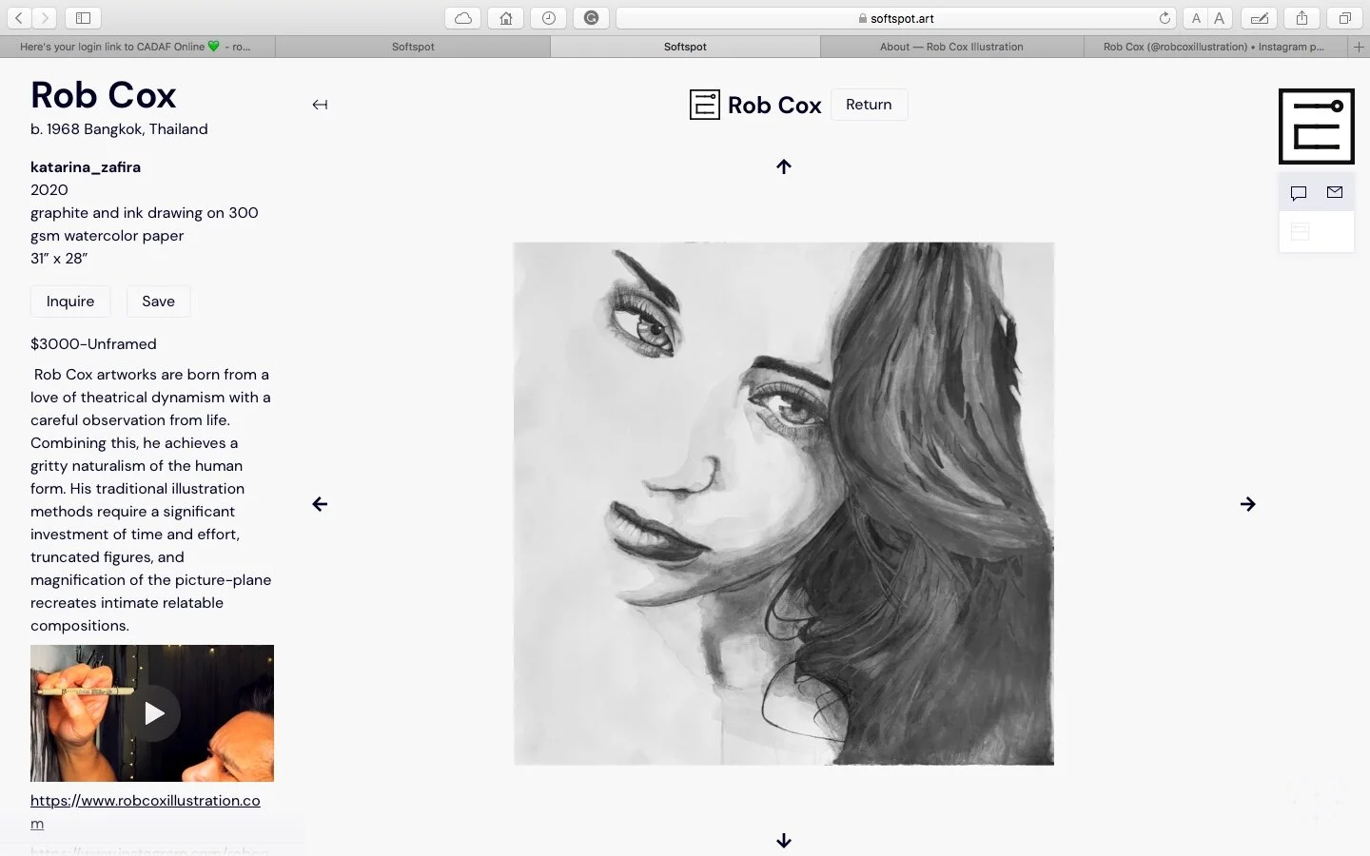Click the softspot.art address bar

point(894,17)
